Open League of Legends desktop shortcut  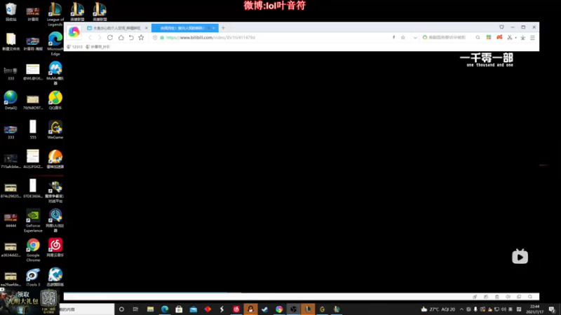point(55,14)
